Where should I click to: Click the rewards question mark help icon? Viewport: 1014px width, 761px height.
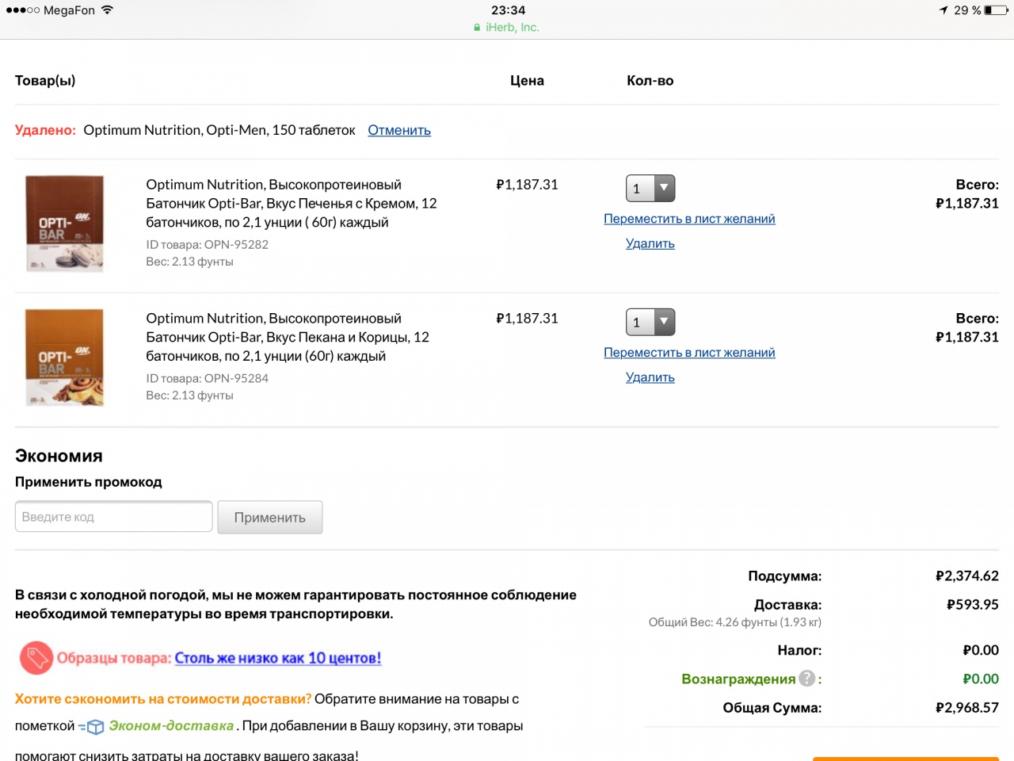pos(806,679)
